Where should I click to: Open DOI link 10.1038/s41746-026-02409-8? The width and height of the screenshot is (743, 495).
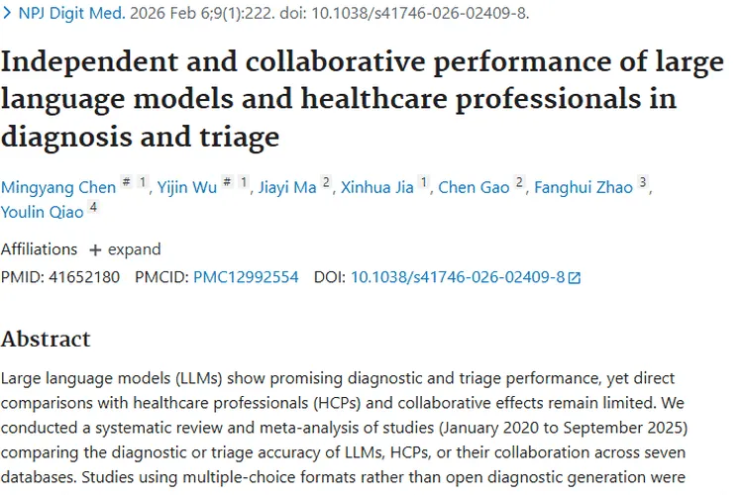(457, 277)
